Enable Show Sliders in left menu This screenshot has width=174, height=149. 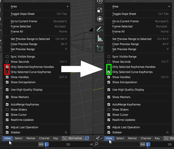[7, 110]
